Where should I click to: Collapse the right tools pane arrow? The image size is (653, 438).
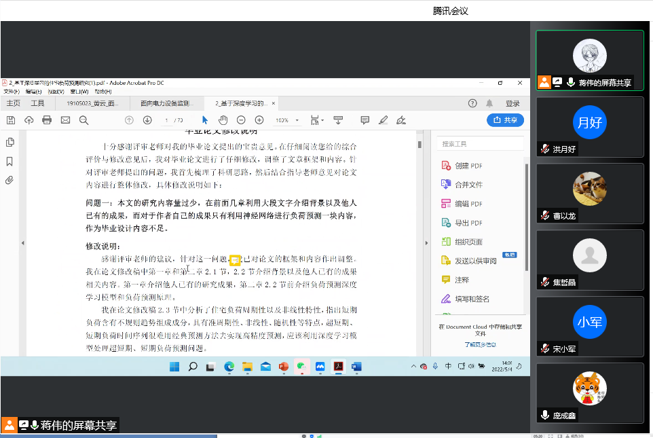(x=425, y=243)
